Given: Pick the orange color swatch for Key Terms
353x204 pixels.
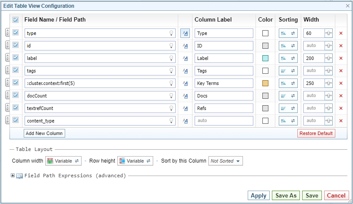Looking at the screenshot, I should (x=265, y=83).
